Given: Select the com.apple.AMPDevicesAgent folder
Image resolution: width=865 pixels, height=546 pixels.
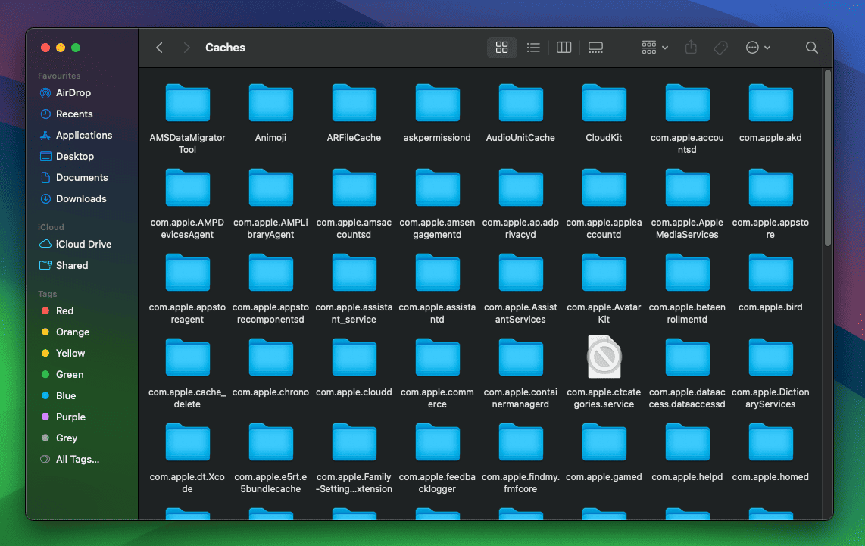Looking at the screenshot, I should [x=188, y=188].
